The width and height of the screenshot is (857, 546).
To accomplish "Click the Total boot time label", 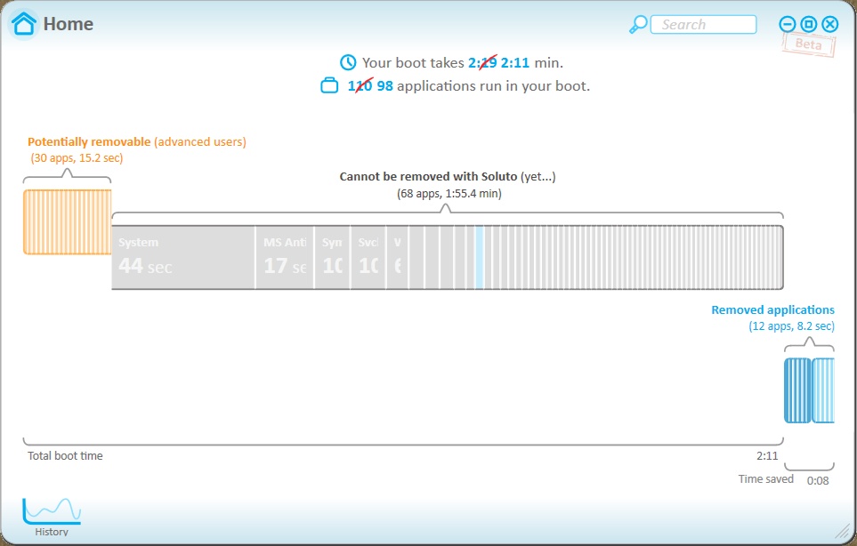I will pos(65,455).
